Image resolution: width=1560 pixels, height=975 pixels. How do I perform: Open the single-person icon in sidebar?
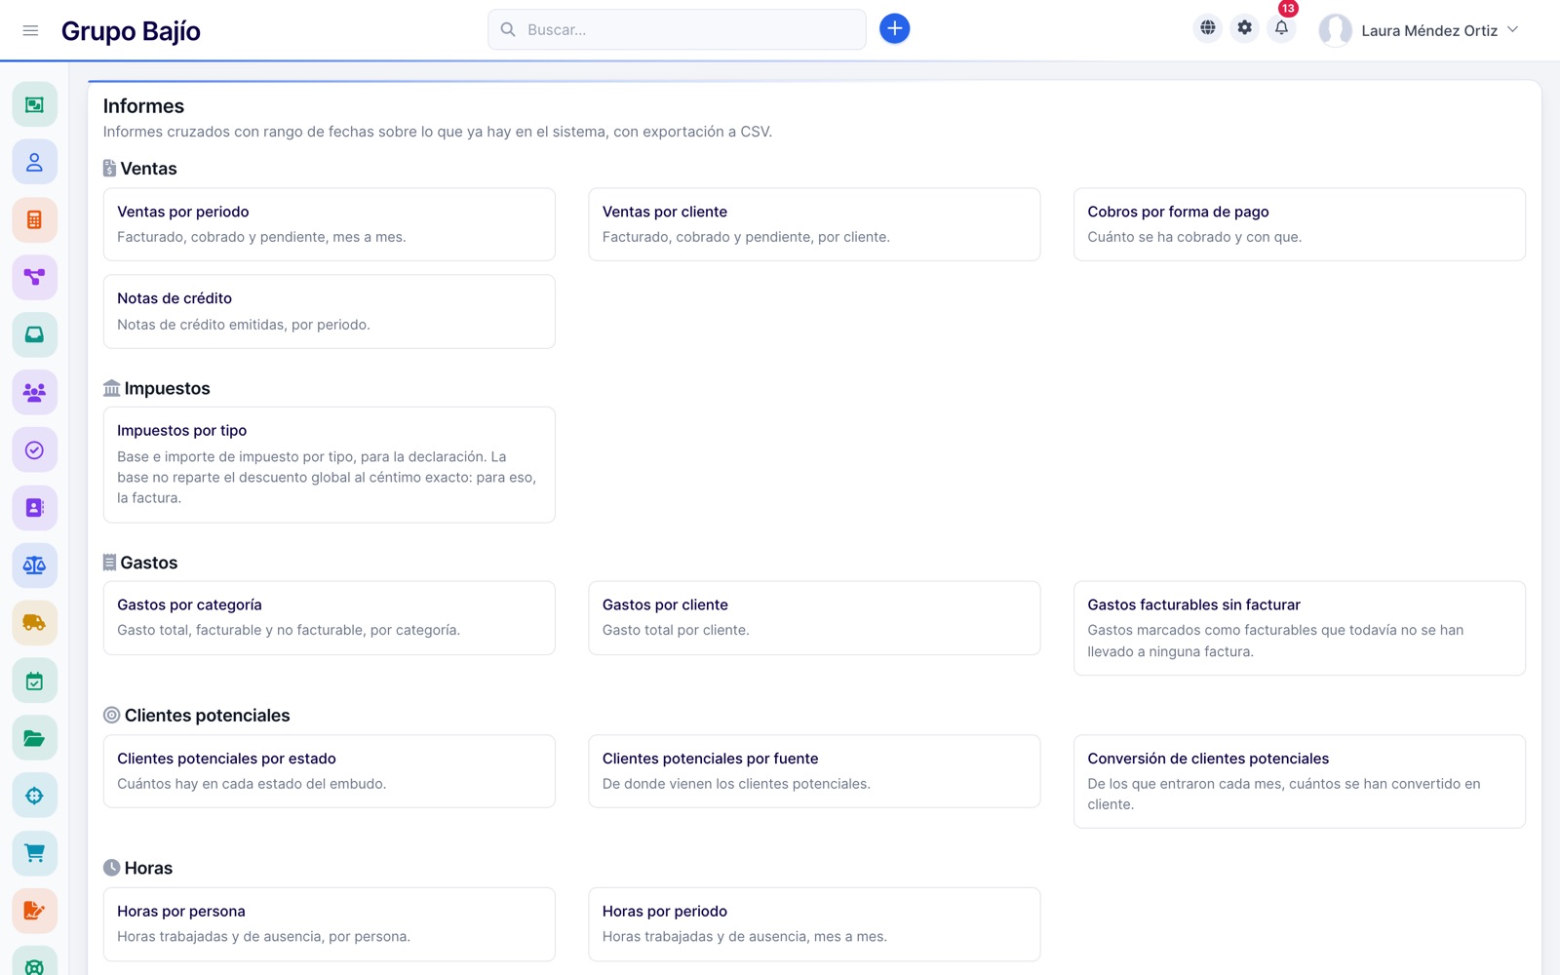(x=34, y=162)
